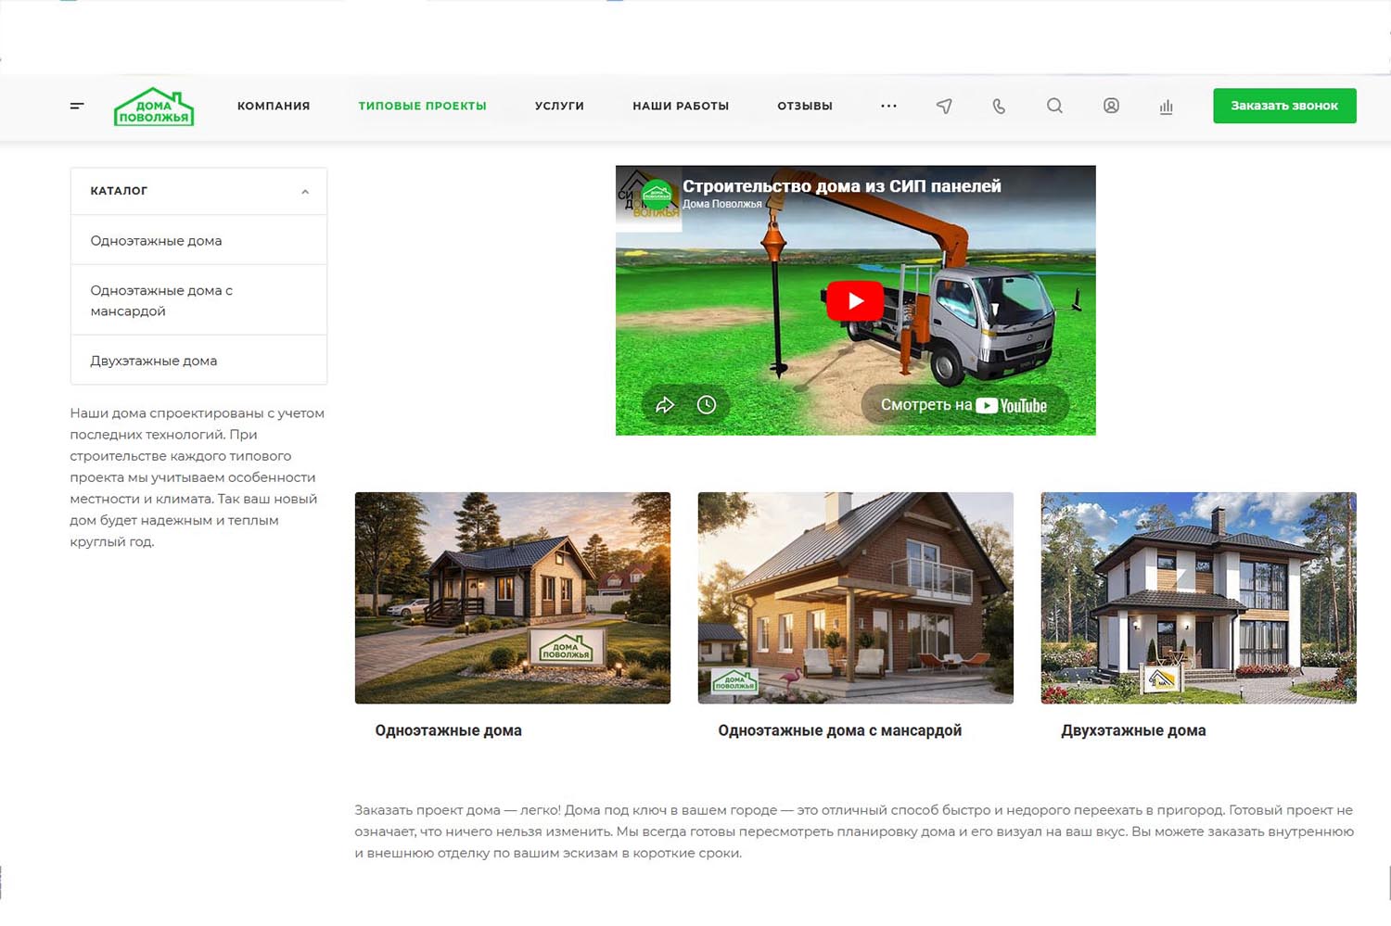Collapse the Каталог sidebar section
1391x926 pixels.
(x=305, y=192)
